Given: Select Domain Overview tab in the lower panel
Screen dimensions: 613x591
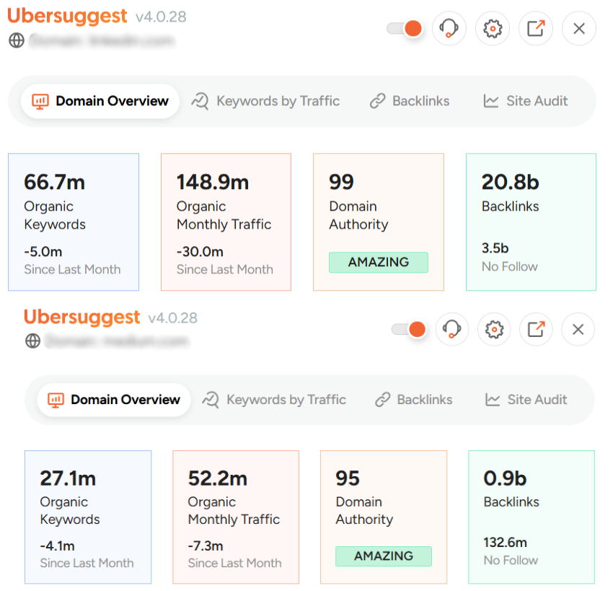Looking at the screenshot, I should tap(114, 400).
